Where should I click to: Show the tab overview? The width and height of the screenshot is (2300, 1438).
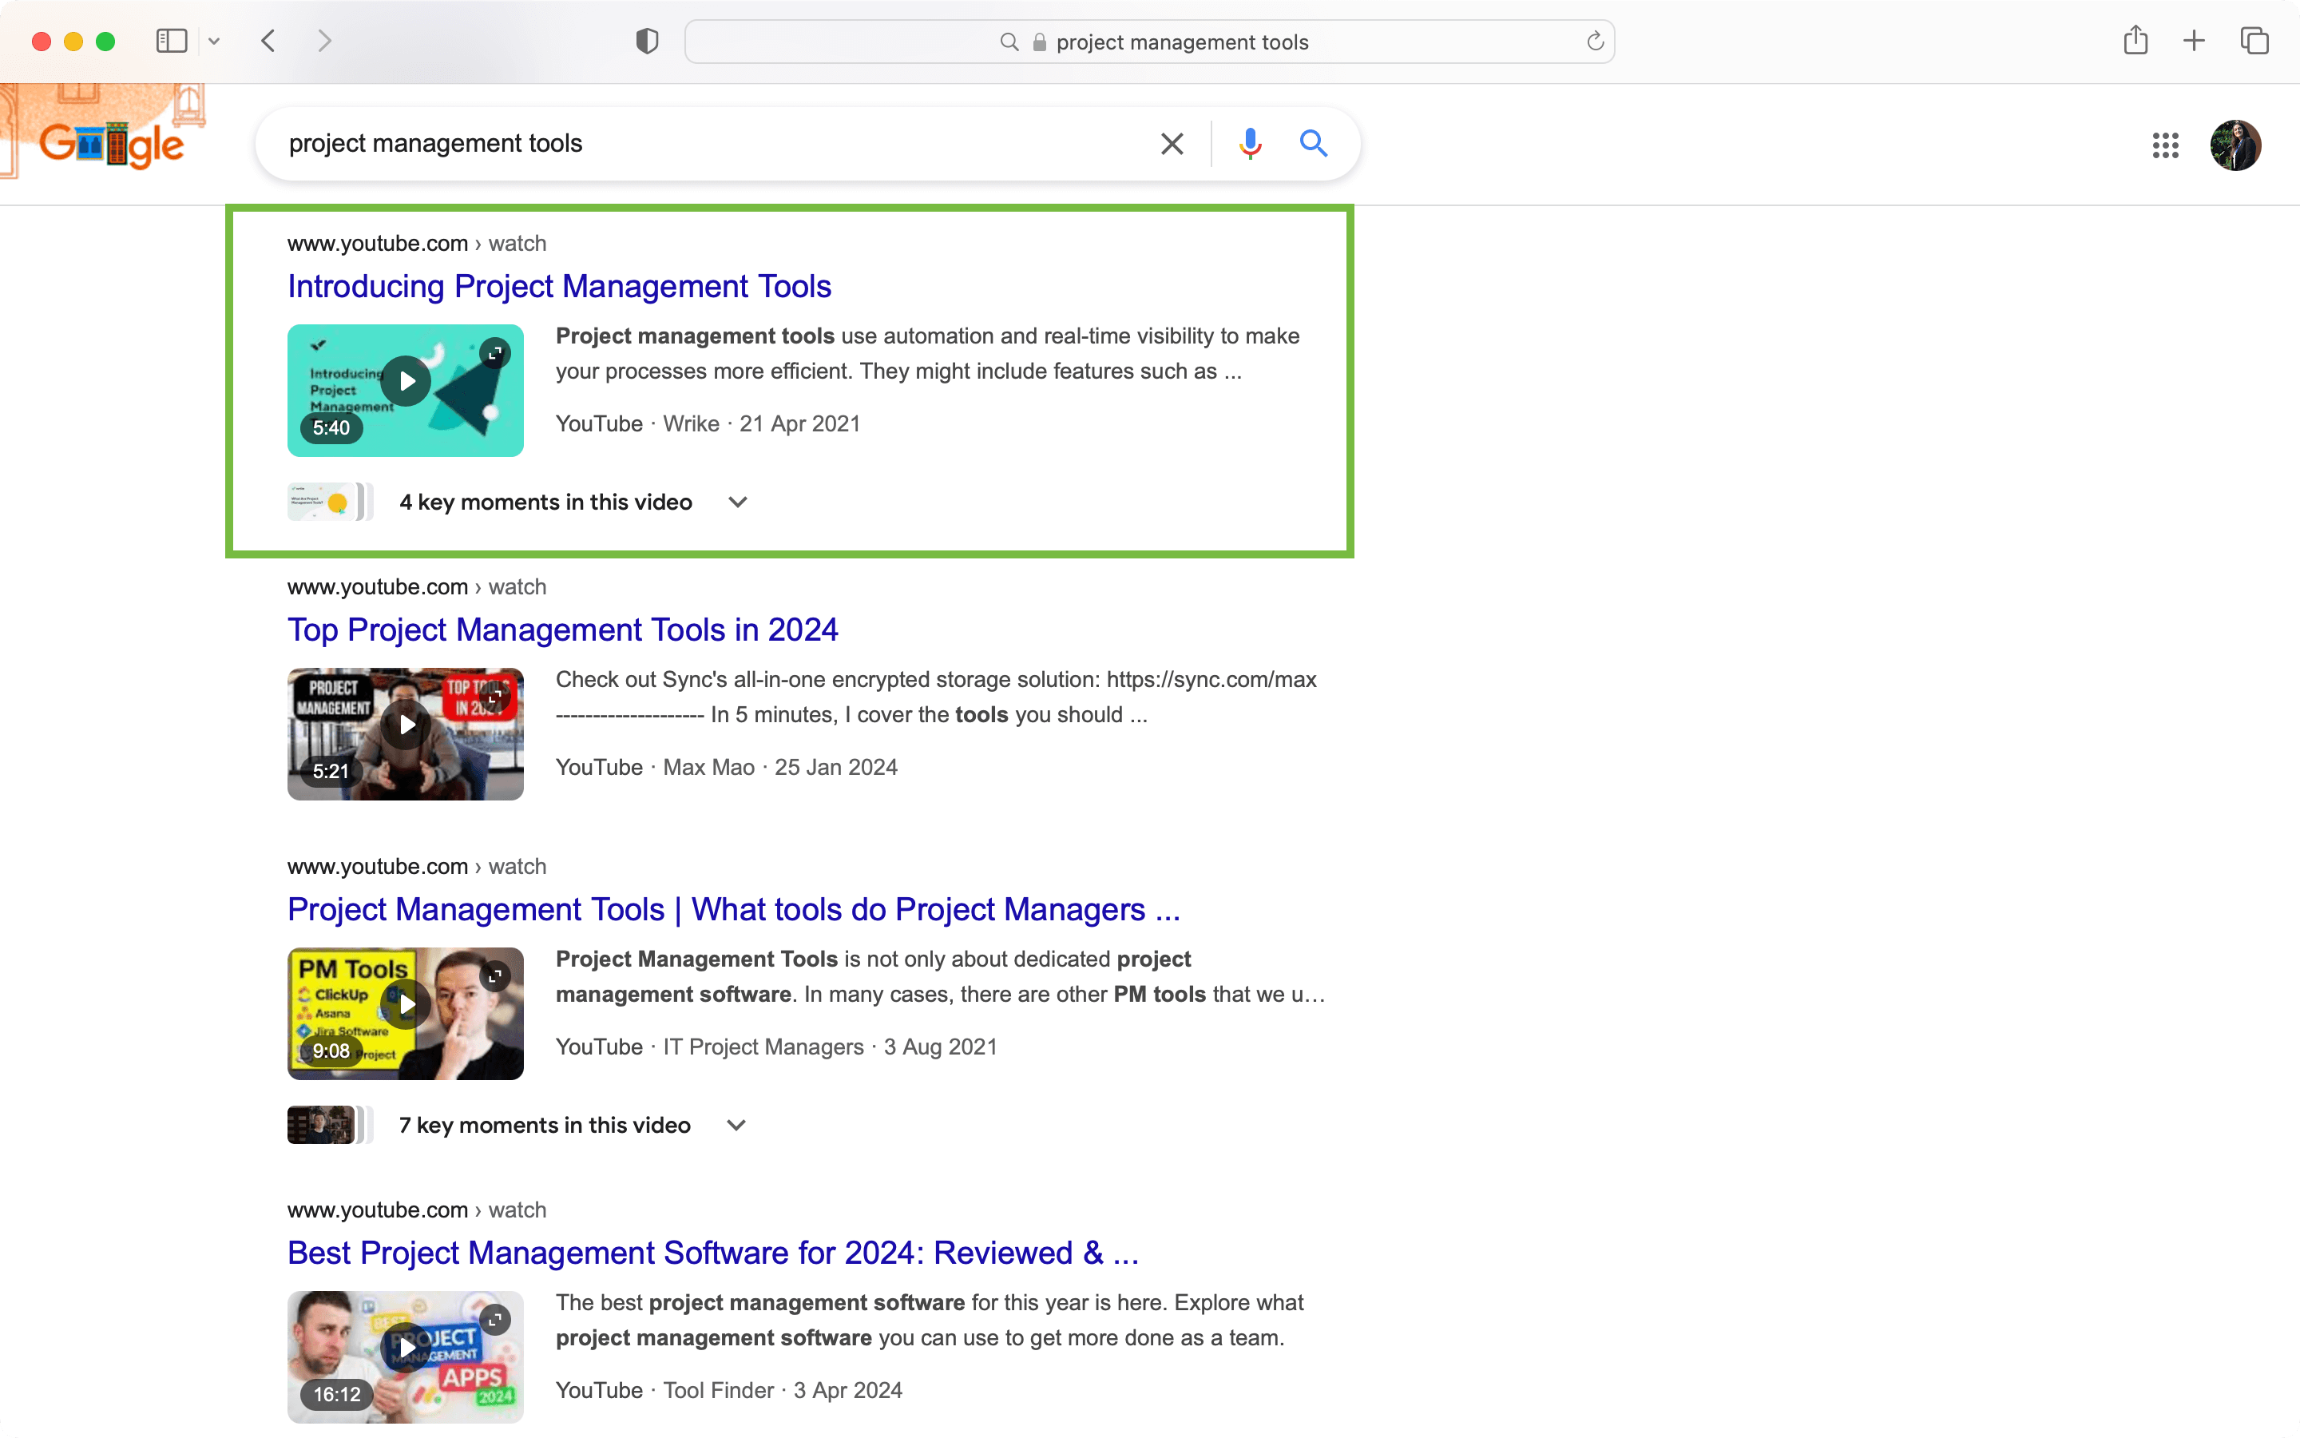(x=2254, y=41)
